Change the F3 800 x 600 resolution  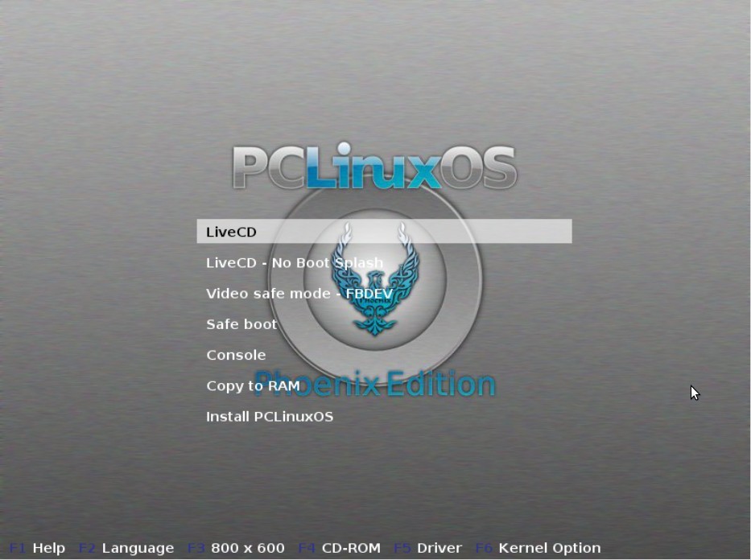coord(236,548)
